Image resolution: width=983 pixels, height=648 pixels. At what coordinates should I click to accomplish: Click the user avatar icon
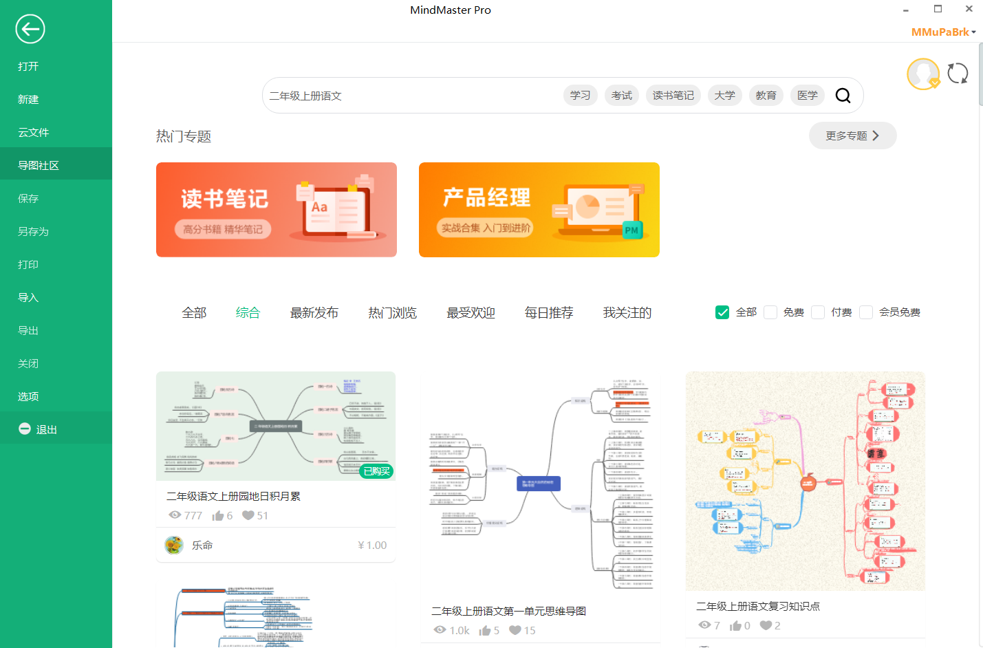tap(923, 74)
